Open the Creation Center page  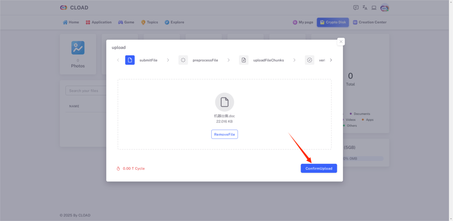pos(370,22)
